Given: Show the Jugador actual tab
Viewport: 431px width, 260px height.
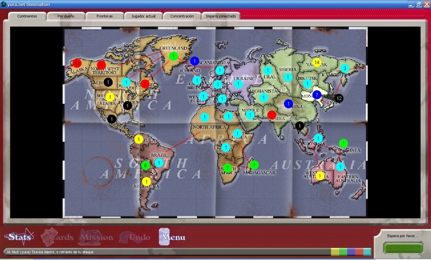Looking at the screenshot, I should (143, 16).
